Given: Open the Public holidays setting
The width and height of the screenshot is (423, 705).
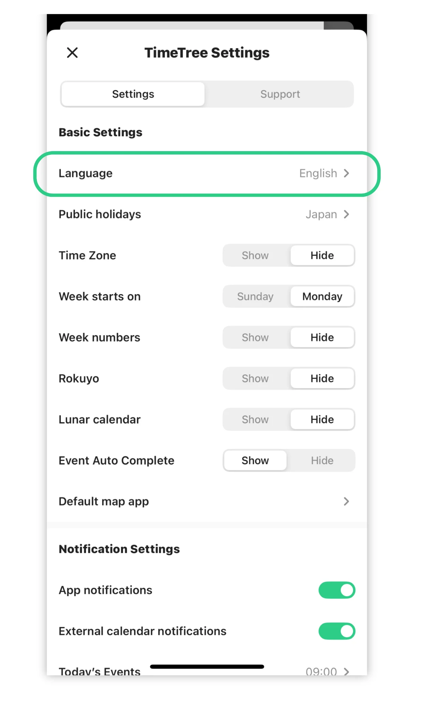Looking at the screenshot, I should click(207, 215).
